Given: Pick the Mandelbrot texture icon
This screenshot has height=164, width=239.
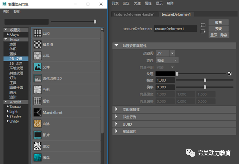Looking at the screenshot, I should coord(38,112).
